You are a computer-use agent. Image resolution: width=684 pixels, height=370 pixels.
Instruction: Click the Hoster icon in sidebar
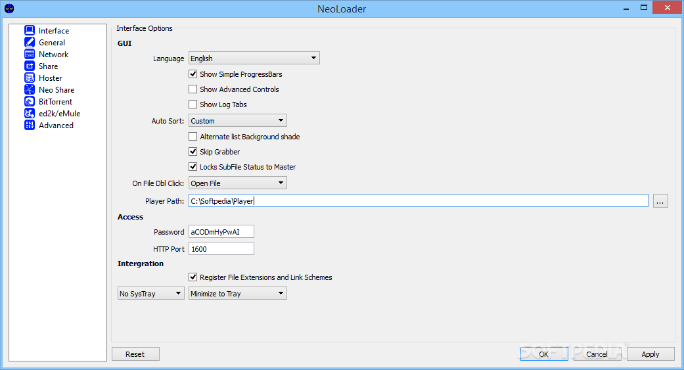coord(29,78)
